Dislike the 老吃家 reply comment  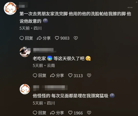[89, 75]
